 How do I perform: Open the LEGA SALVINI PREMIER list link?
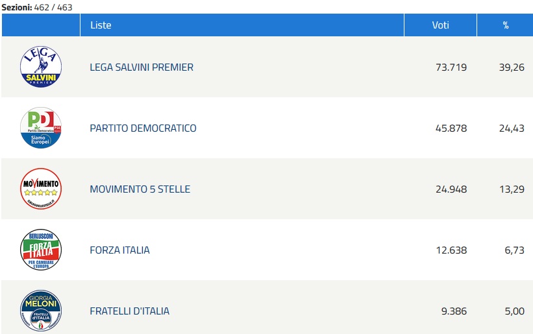142,67
